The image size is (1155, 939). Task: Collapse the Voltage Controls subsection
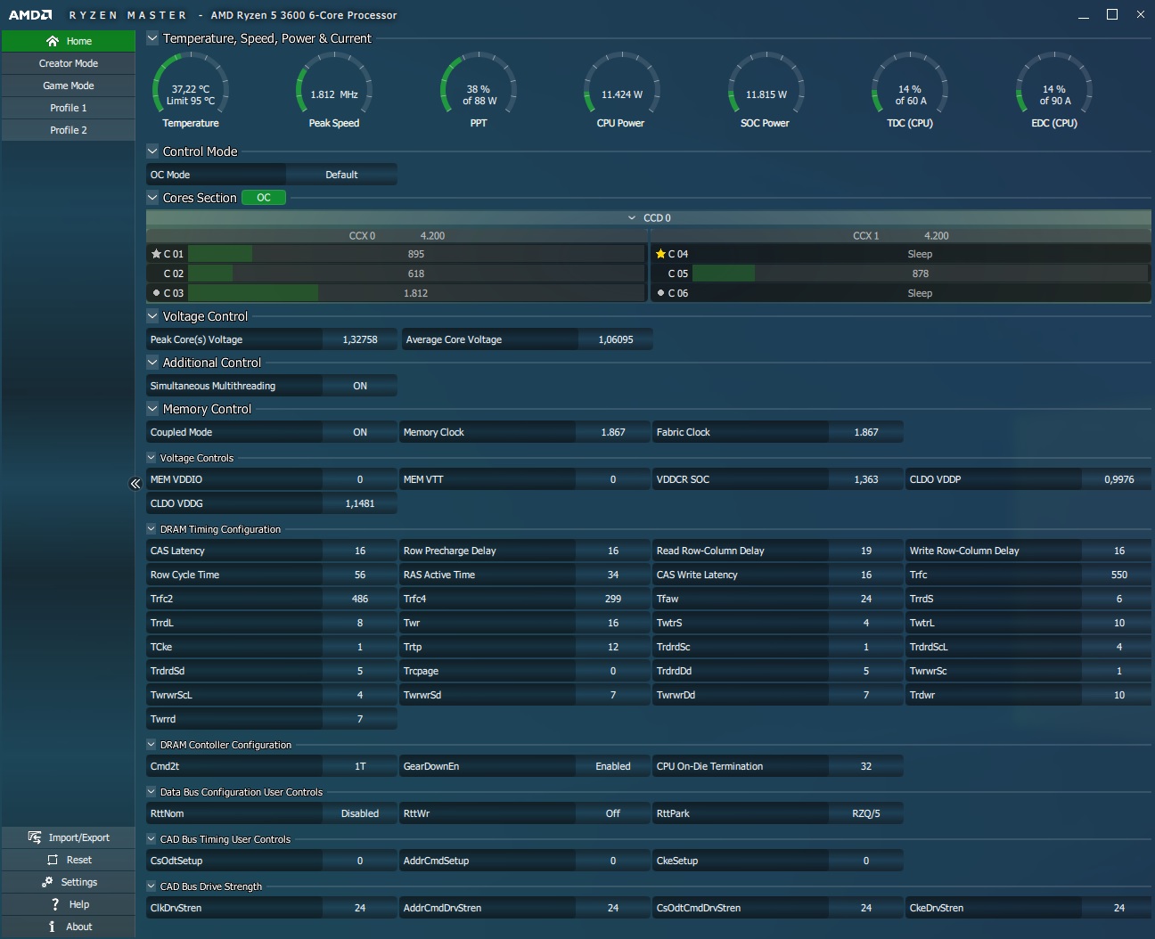(152, 458)
